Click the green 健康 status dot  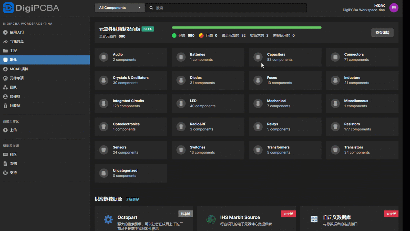click(174, 36)
